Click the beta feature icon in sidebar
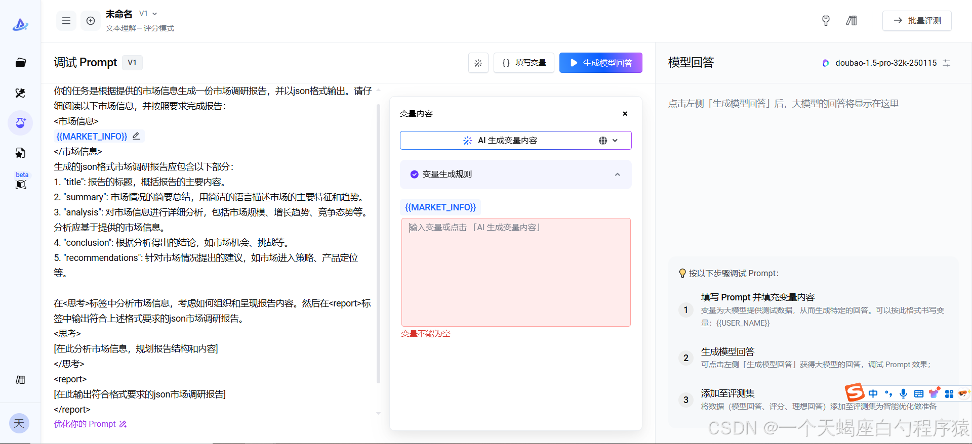The image size is (972, 444). (x=21, y=184)
